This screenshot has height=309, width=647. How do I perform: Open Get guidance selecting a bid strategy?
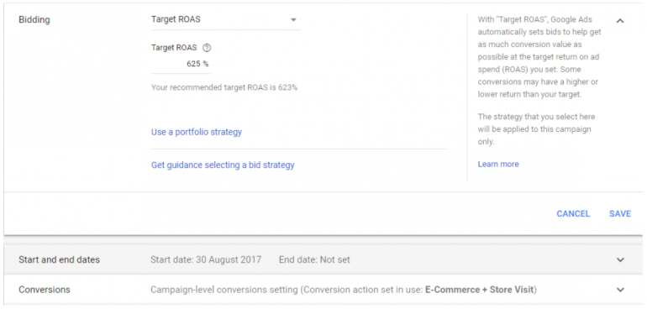pyautogui.click(x=223, y=165)
